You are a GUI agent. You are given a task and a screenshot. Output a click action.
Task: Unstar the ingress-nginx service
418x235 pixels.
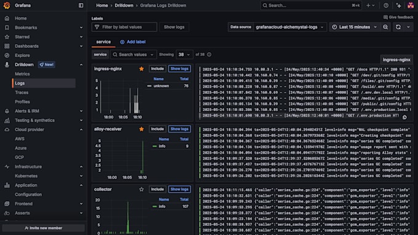click(141, 69)
